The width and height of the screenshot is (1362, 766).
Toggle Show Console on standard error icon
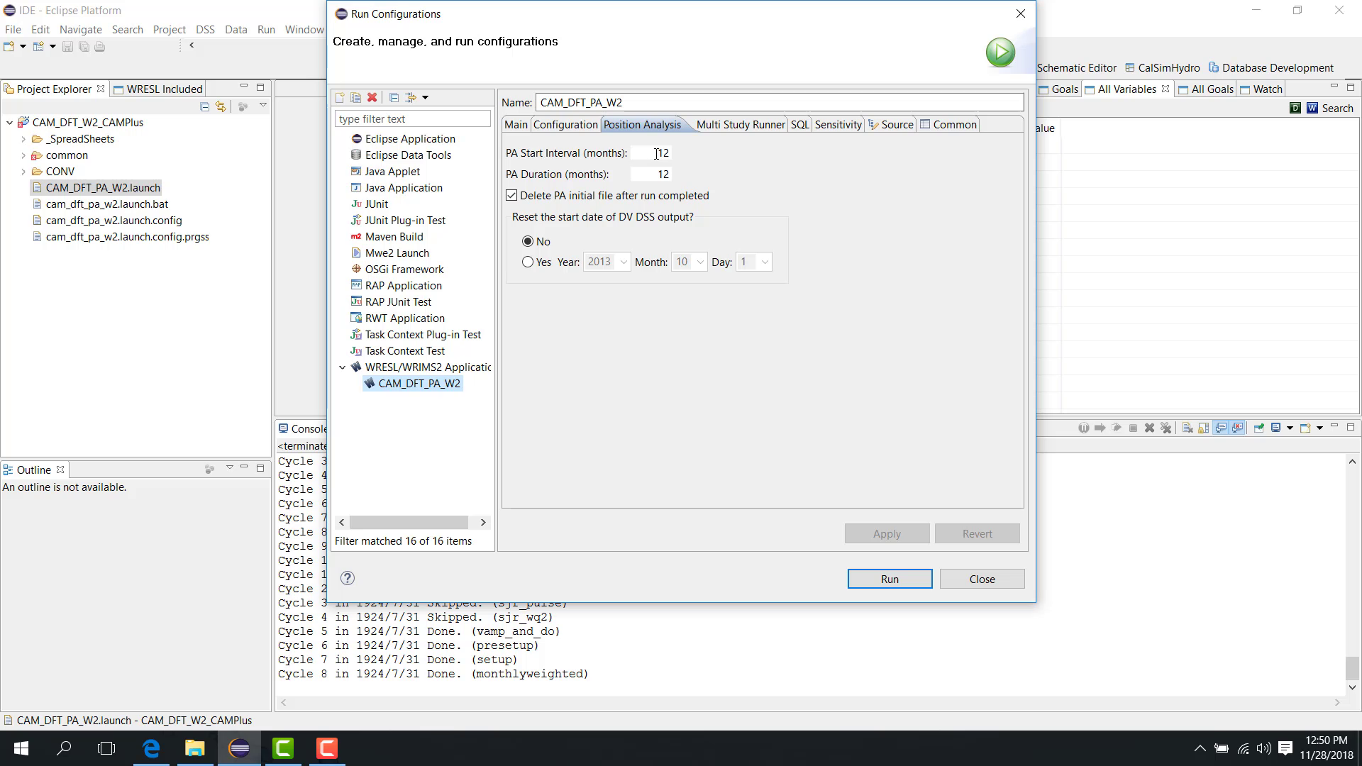click(1238, 428)
